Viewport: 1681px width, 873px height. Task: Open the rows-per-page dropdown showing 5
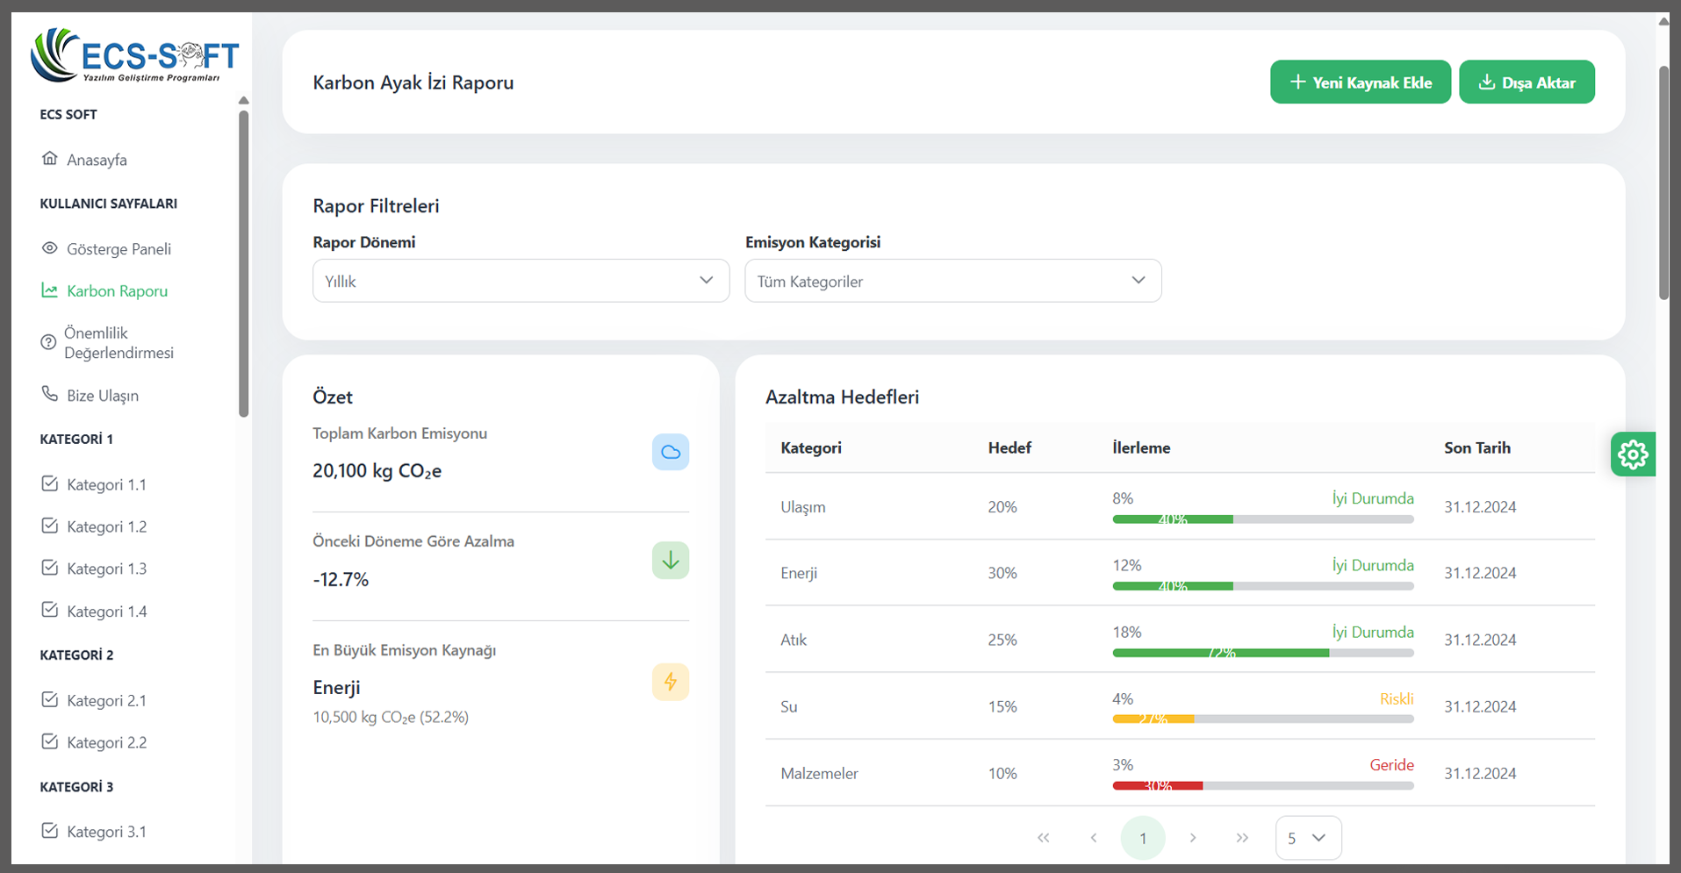[1307, 838]
